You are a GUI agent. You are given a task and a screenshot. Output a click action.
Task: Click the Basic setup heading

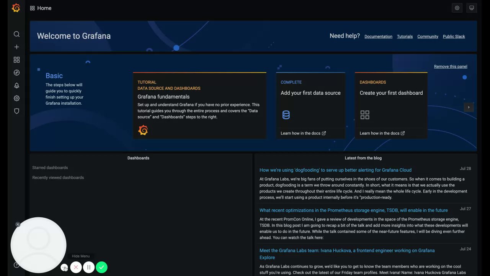[54, 76]
